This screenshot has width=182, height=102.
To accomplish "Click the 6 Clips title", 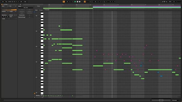I will (x=6, y=5).
